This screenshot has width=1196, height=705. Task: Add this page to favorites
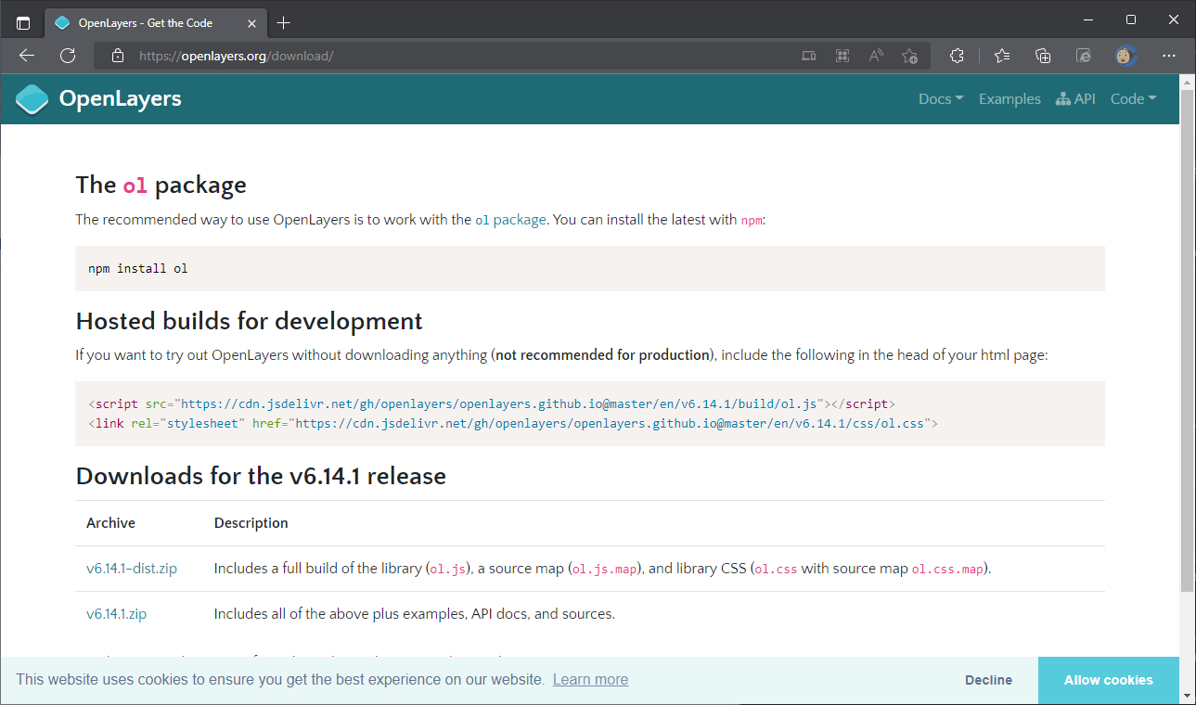point(909,56)
